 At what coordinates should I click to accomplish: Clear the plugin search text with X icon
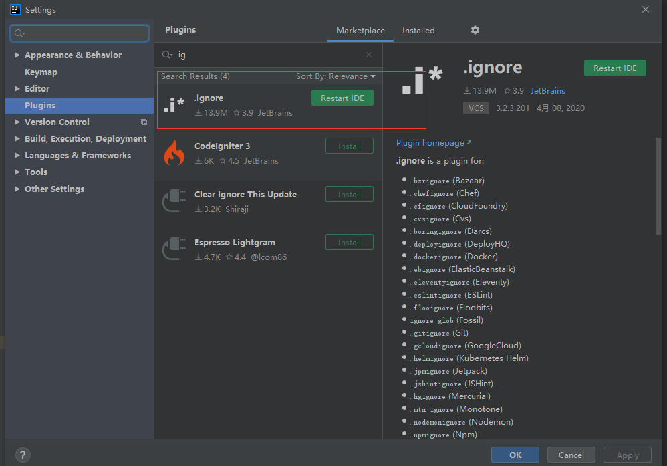click(369, 55)
